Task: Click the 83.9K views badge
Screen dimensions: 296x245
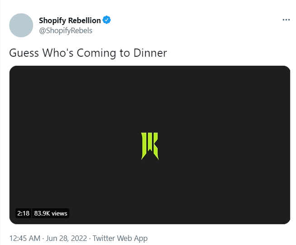Action: click(x=51, y=213)
